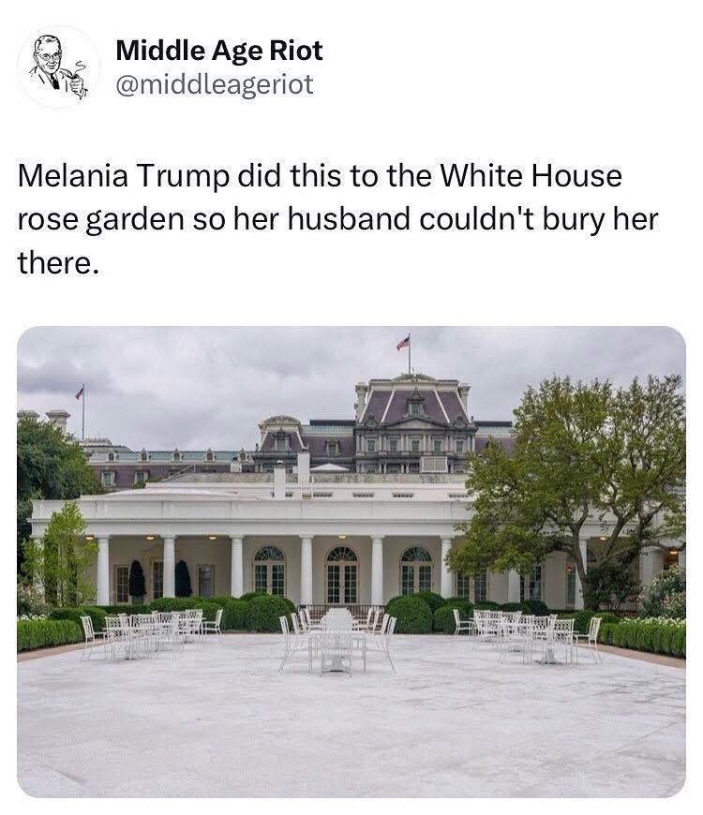This screenshot has width=703, height=815.
Task: Click the final word there. in tweet
Action: coord(58,262)
